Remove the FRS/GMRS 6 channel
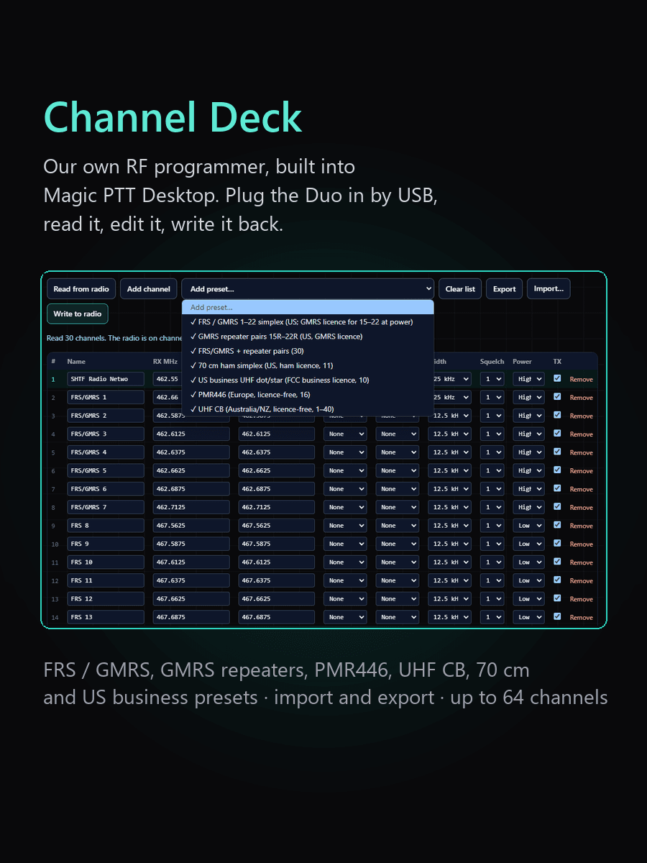Screen dimensions: 647x863 click(581, 489)
